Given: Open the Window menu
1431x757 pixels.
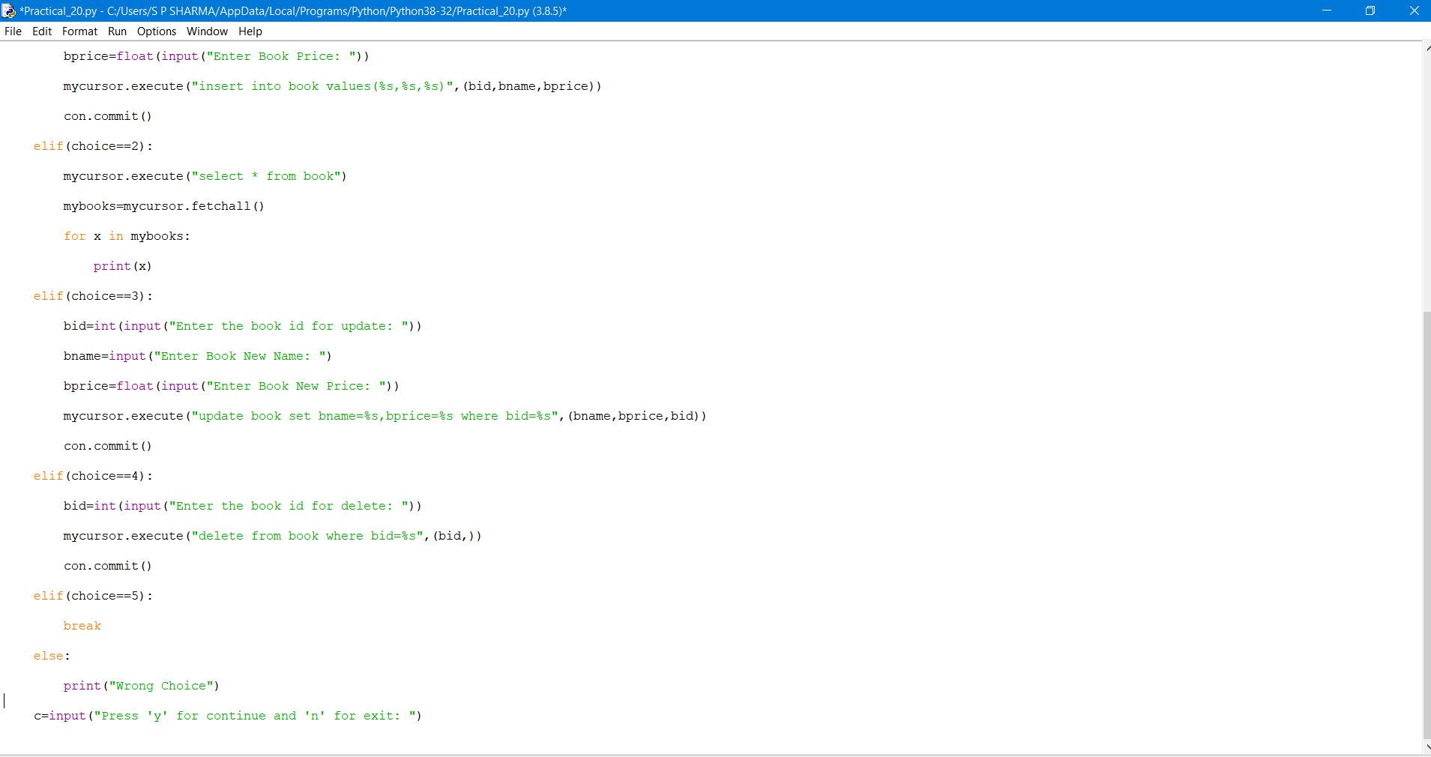Looking at the screenshot, I should click(x=207, y=31).
